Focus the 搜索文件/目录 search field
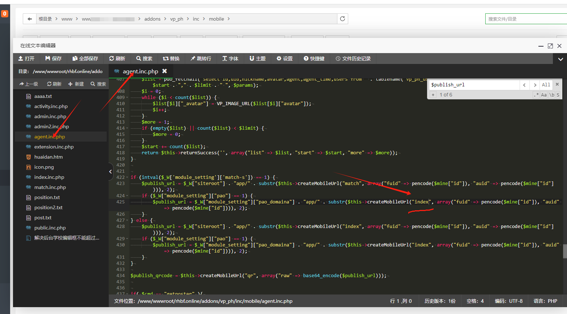This screenshot has height=314, width=567. point(526,19)
